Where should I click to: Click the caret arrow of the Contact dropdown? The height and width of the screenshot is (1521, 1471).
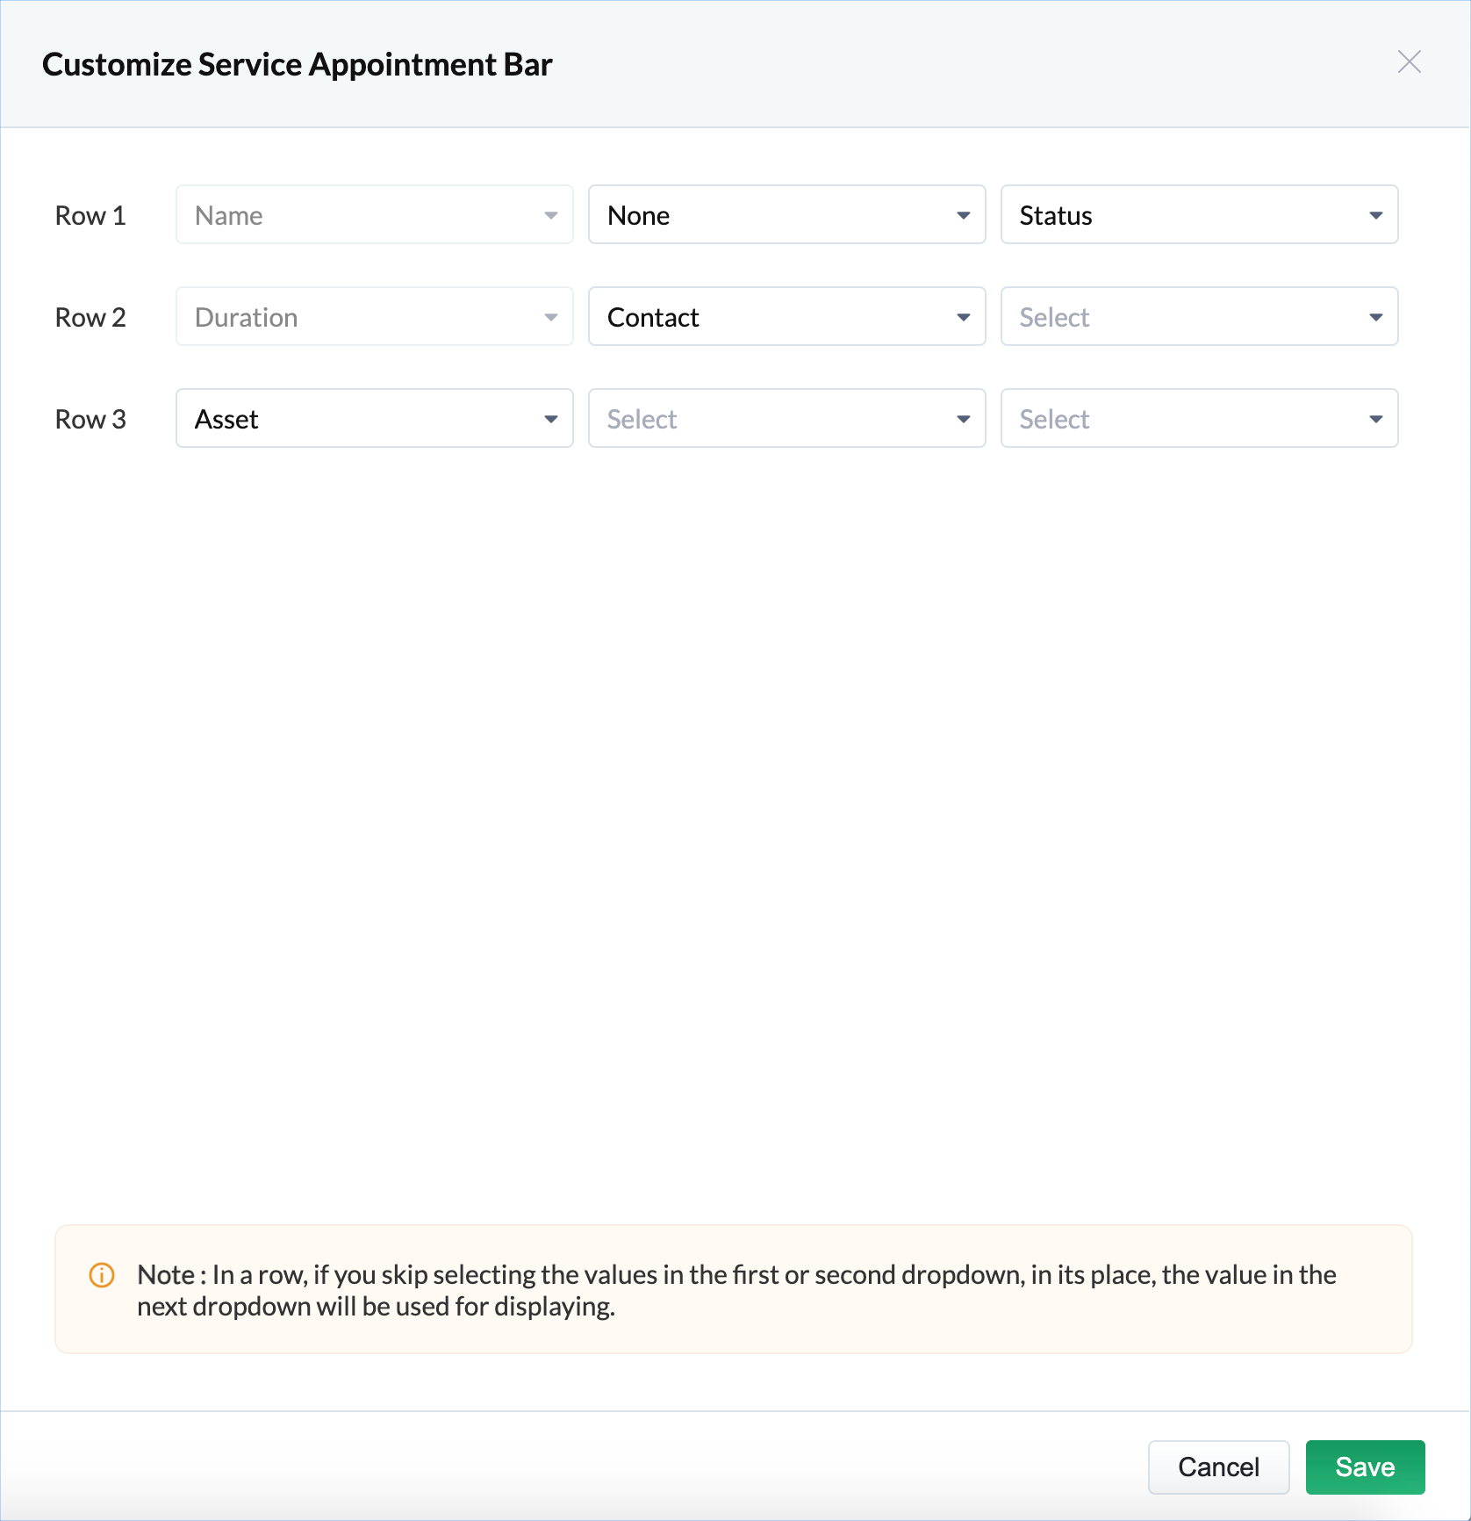click(x=963, y=318)
